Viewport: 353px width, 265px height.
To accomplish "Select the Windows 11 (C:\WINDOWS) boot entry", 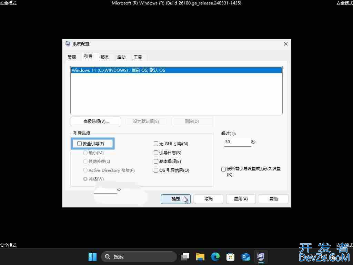I will [x=176, y=70].
